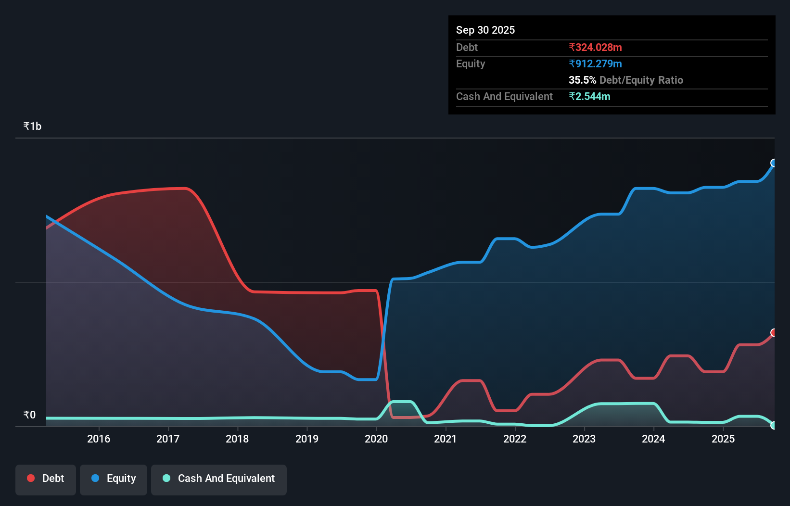This screenshot has height=506, width=790.
Task: Click the ₹912.279m equity value
Action: pyautogui.click(x=595, y=63)
